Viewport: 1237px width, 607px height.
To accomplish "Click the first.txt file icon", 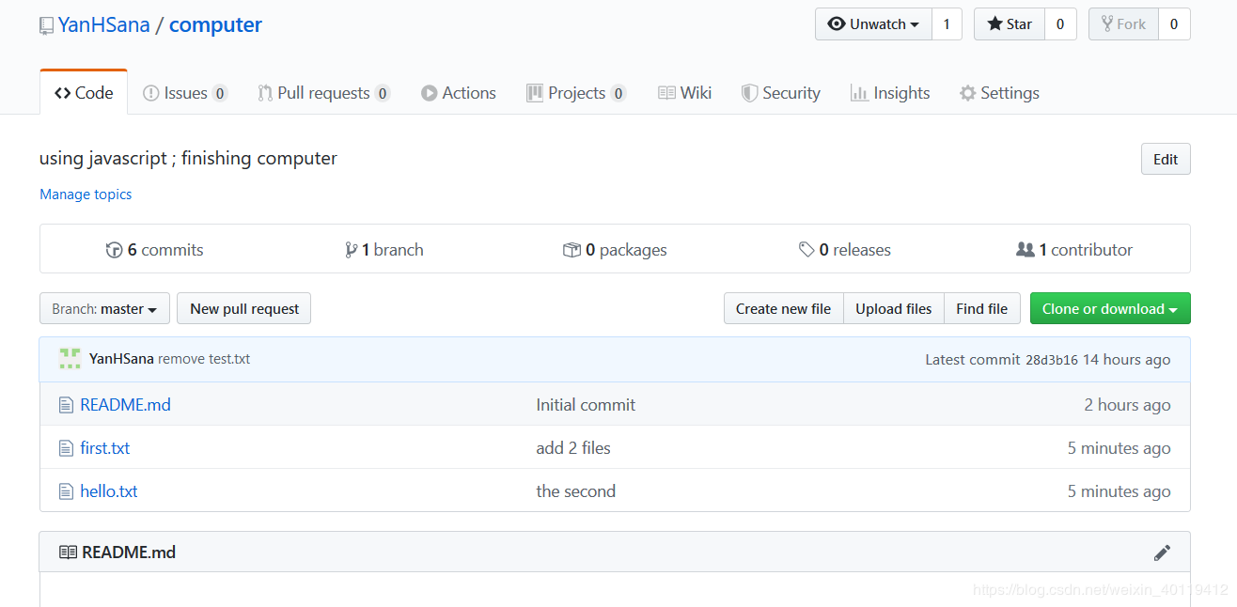I will click(x=66, y=448).
